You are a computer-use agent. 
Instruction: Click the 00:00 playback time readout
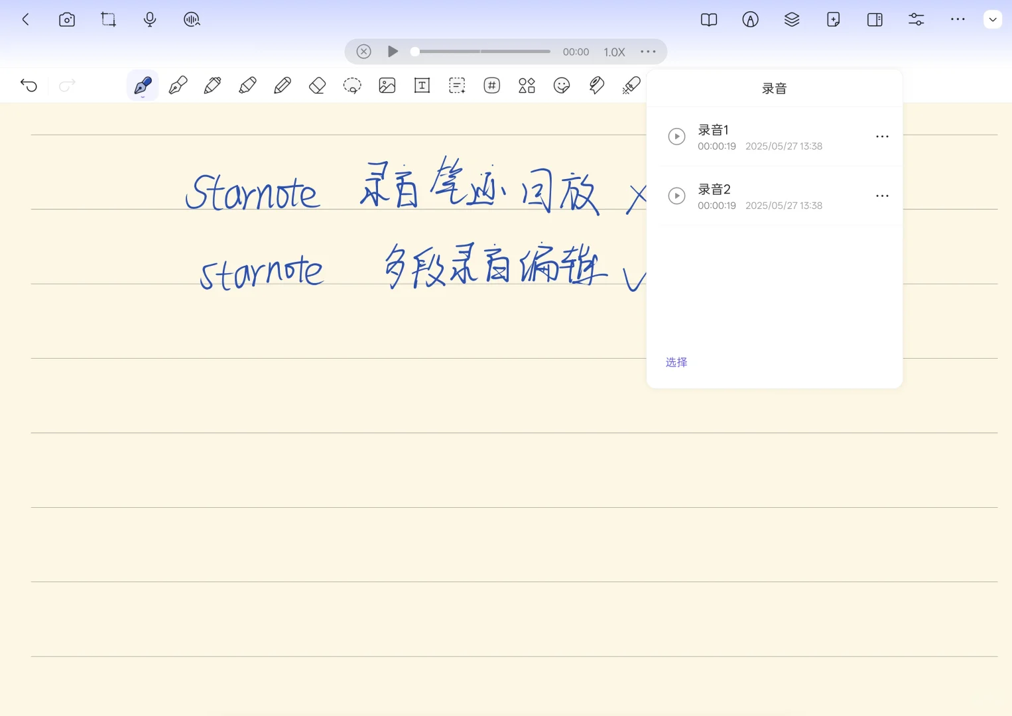point(576,52)
